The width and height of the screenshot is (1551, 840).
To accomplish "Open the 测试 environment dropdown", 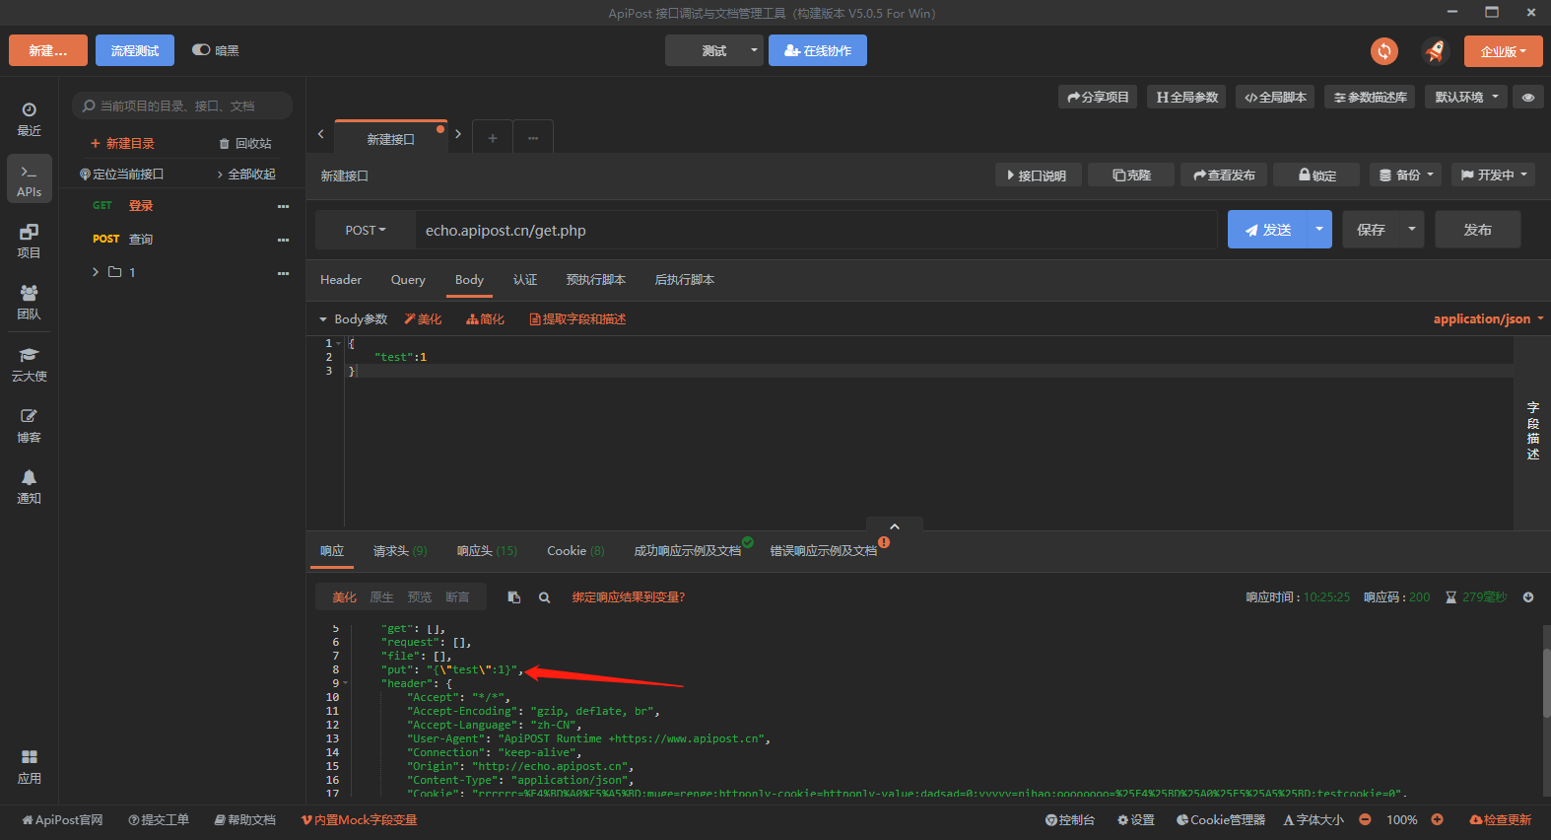I will [714, 50].
